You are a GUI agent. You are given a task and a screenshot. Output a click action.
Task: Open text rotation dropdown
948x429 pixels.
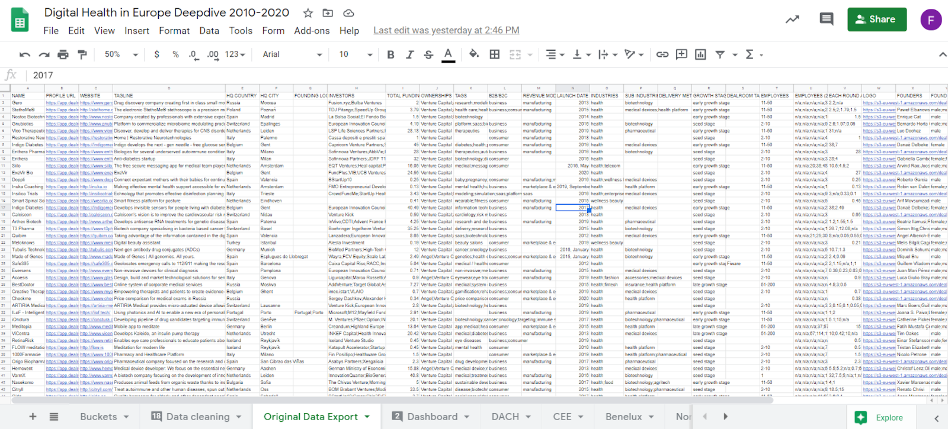[x=634, y=54]
